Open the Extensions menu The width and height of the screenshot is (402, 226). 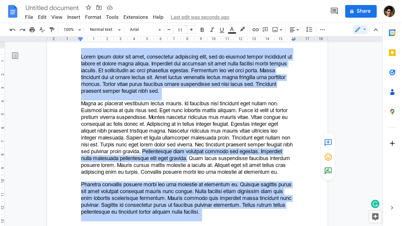pos(136,17)
